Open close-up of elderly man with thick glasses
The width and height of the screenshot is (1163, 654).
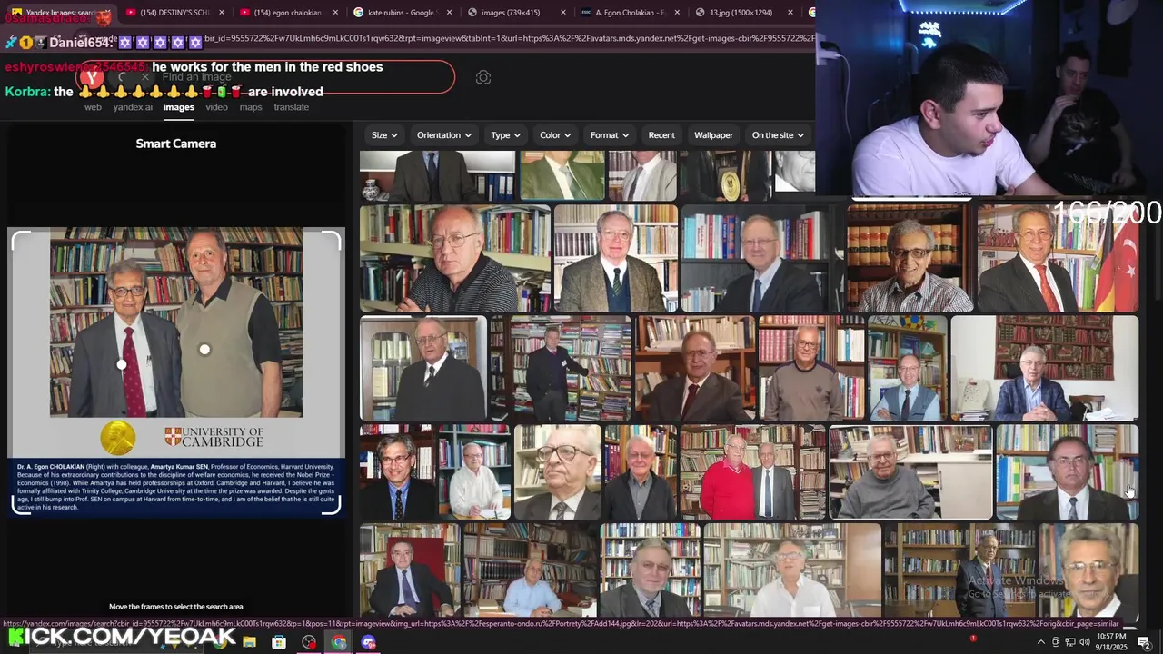coord(557,472)
